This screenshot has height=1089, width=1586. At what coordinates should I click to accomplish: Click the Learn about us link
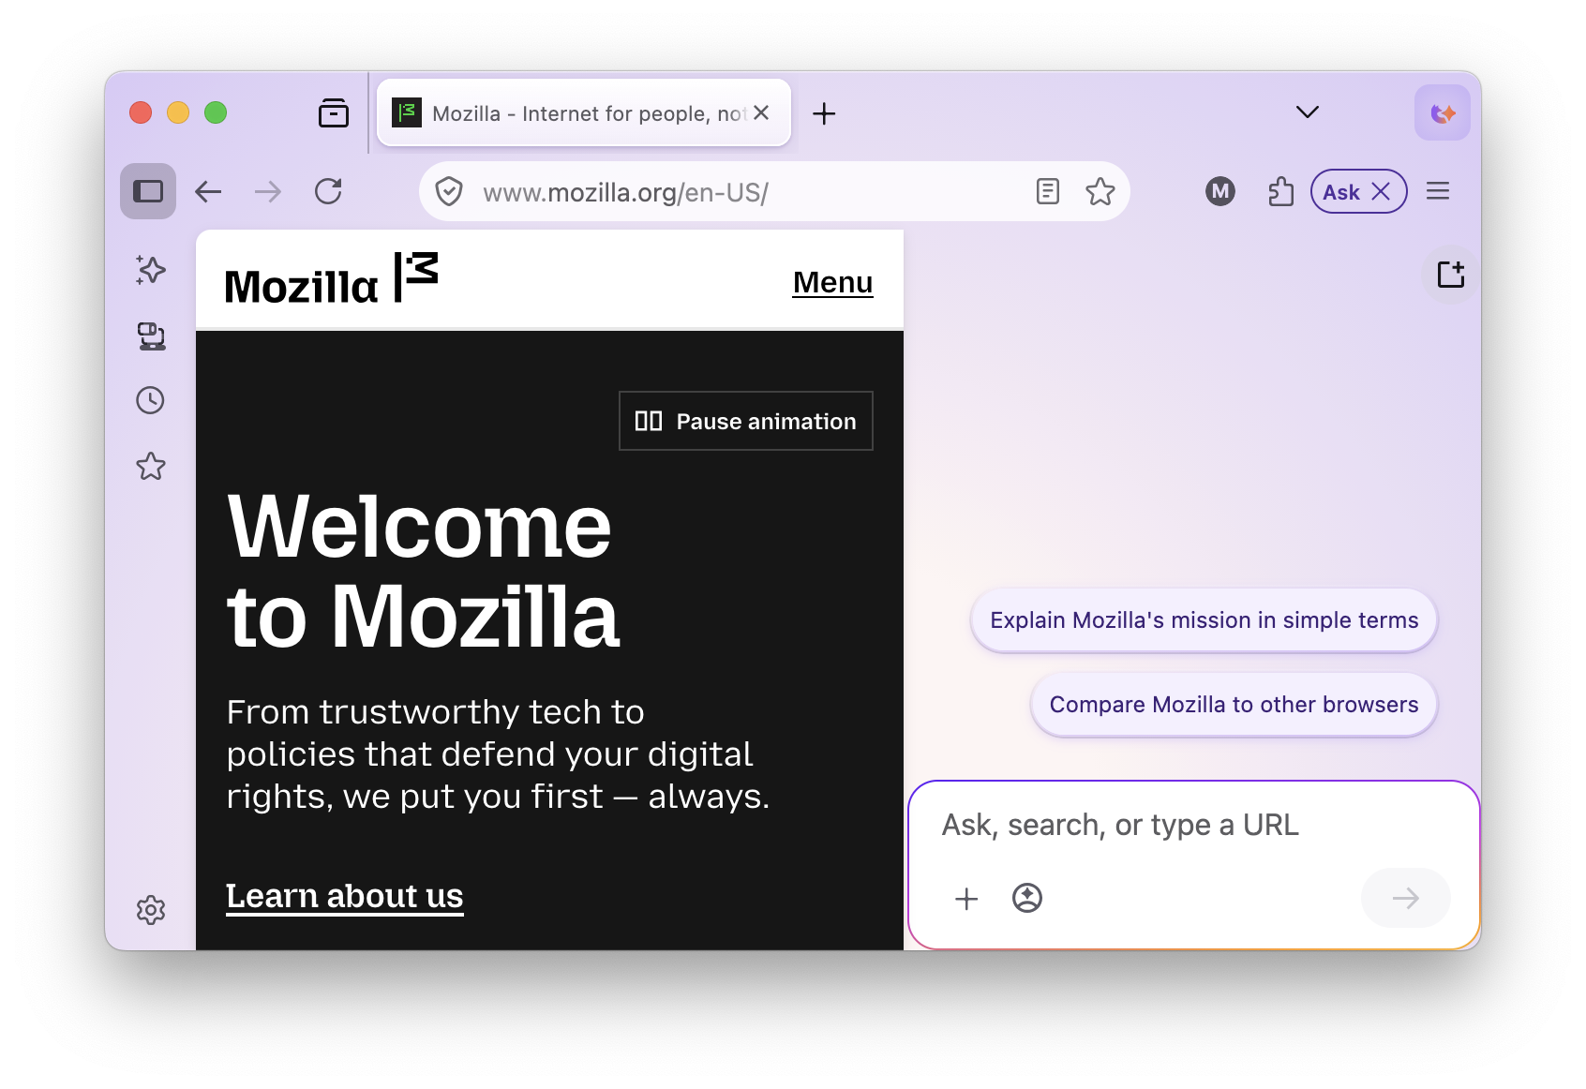(344, 896)
